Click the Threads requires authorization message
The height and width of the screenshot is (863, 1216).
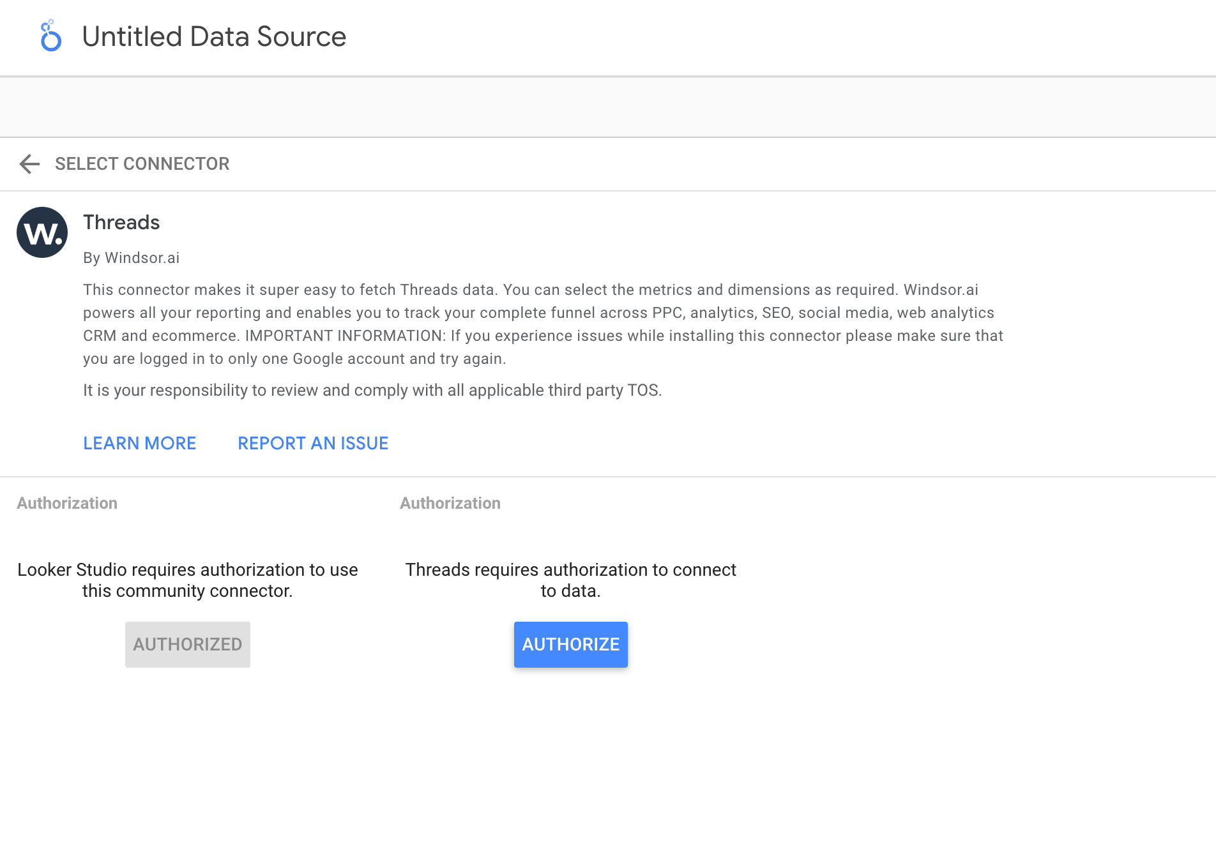(570, 580)
